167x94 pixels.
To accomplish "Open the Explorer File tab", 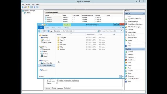I will 41,28.
